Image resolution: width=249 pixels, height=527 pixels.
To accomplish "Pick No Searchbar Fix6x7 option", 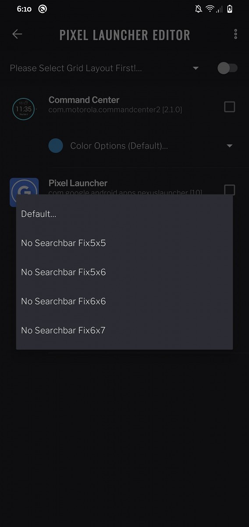I will (x=125, y=330).
